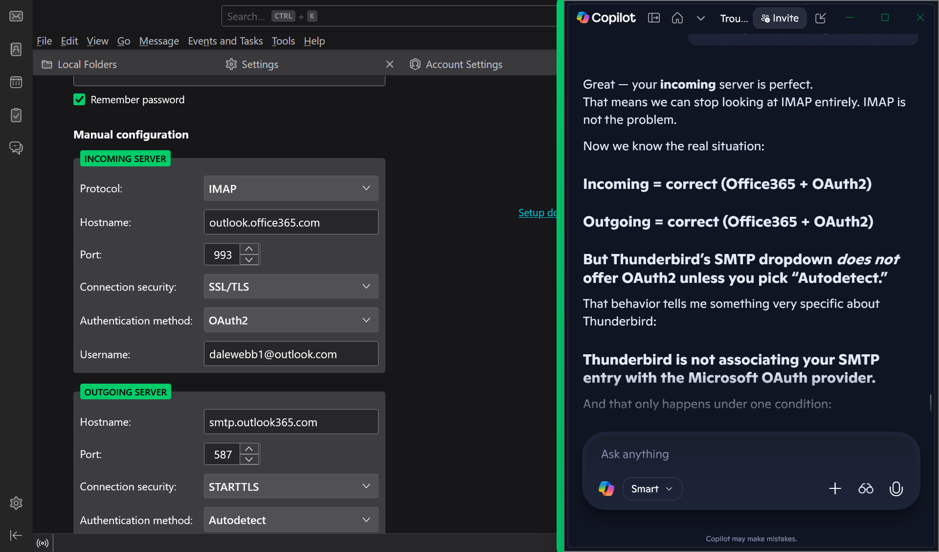Expand the incoming Protocol IMAP dropdown

[x=291, y=188]
